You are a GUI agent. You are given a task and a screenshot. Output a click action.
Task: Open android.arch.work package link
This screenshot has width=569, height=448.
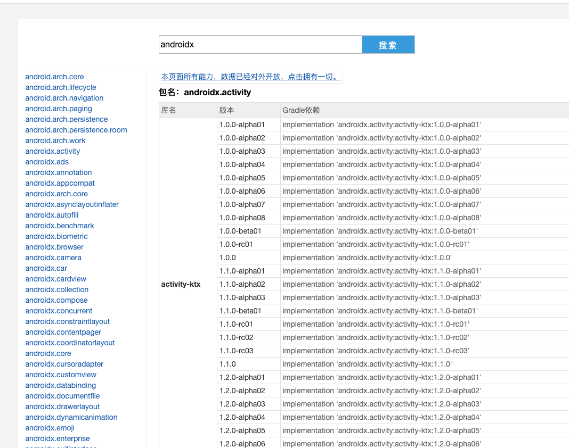pos(55,140)
